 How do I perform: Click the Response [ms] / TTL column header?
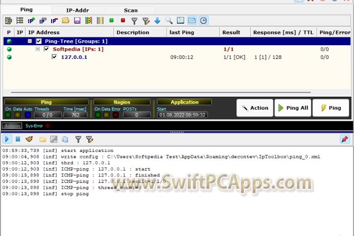pyautogui.click(x=284, y=32)
